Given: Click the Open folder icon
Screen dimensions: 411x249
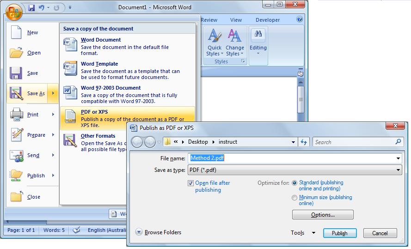Looking at the screenshot, I should tap(16, 52).
